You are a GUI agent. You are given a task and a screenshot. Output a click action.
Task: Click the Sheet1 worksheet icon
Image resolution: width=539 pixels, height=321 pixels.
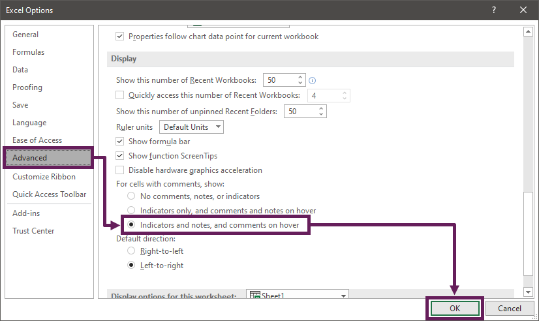(x=255, y=295)
